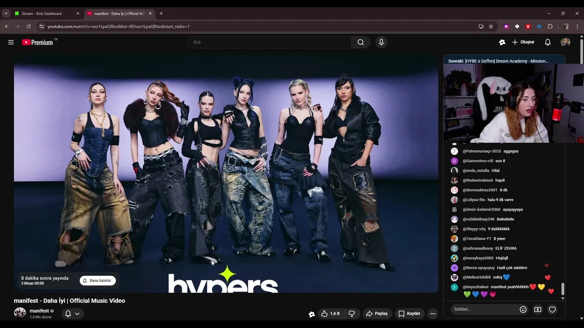
Task: Open manifest channel name link
Action: tap(39, 311)
